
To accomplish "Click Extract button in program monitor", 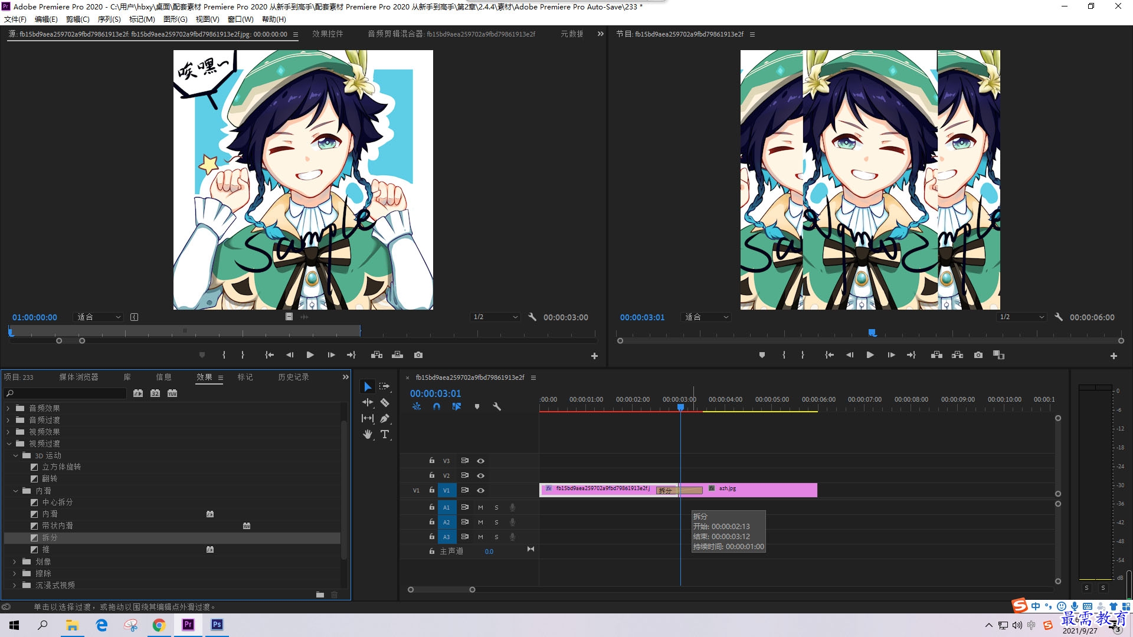I will pos(957,355).
